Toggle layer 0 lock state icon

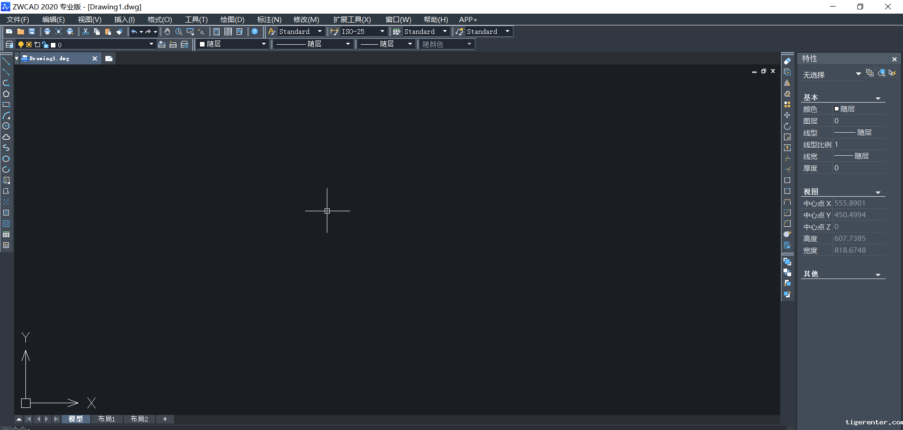click(45, 45)
